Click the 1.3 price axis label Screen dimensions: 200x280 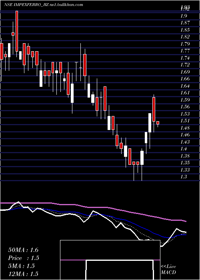pyautogui.click(x=184, y=177)
